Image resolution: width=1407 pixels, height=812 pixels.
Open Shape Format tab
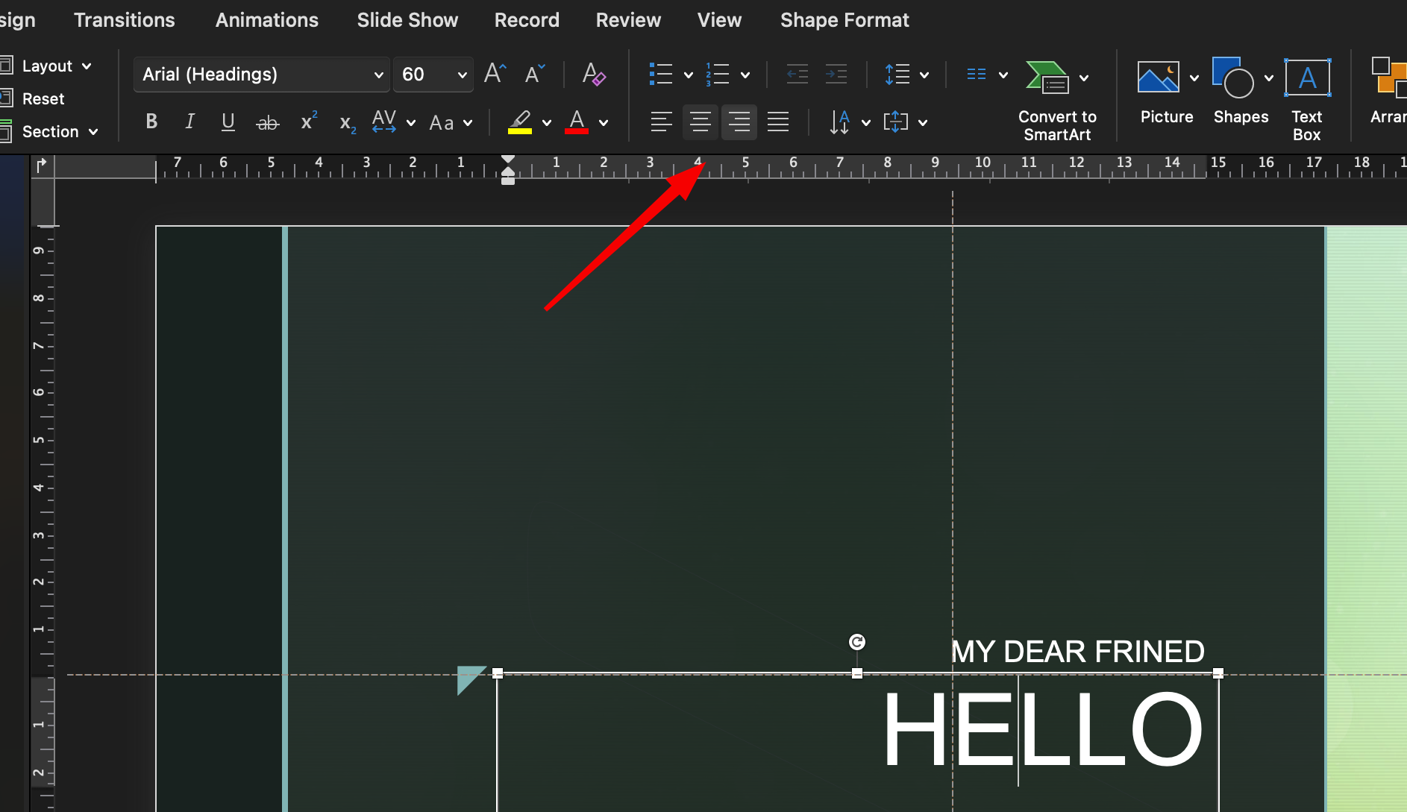click(x=844, y=20)
